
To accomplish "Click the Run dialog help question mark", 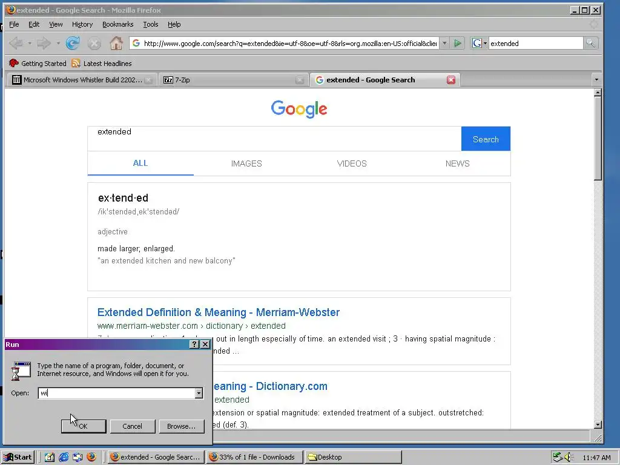I will (194, 345).
